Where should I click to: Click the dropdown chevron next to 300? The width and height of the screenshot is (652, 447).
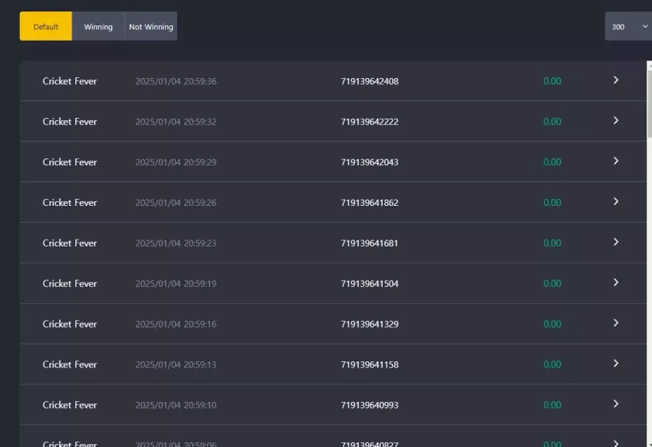(645, 26)
